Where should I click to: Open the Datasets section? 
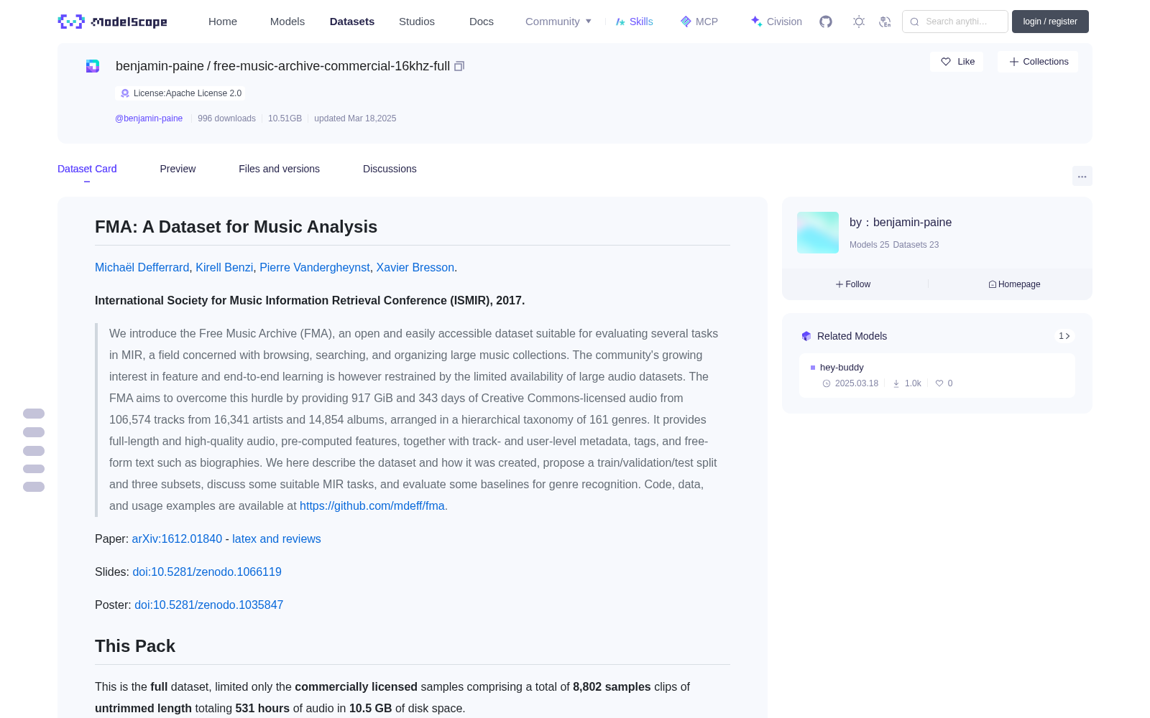point(352,22)
